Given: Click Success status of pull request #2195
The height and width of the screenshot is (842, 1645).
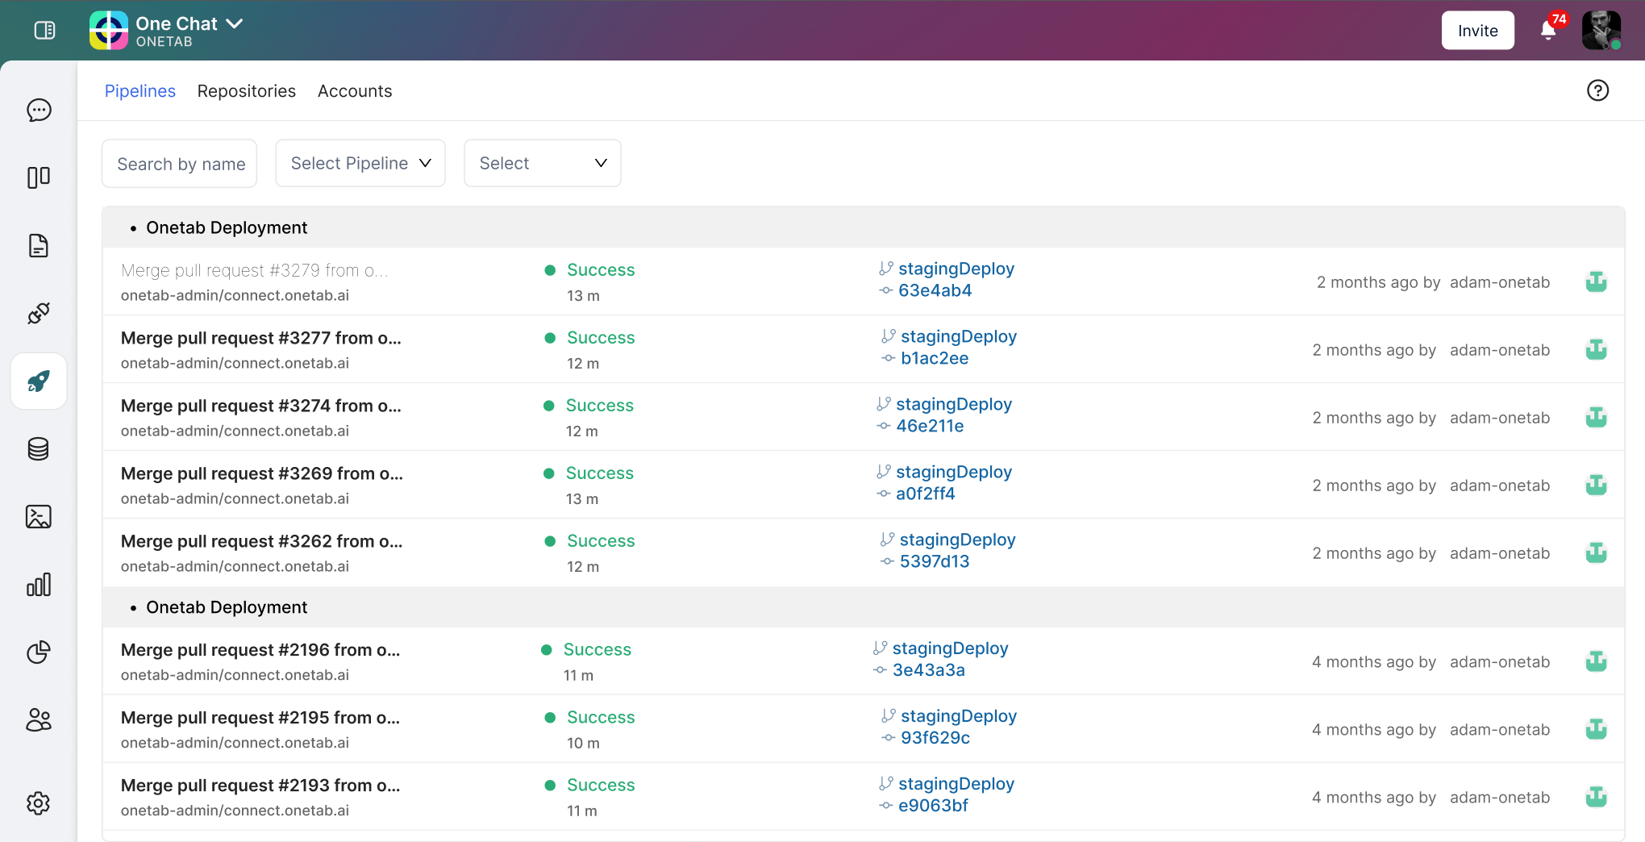Looking at the screenshot, I should [601, 718].
